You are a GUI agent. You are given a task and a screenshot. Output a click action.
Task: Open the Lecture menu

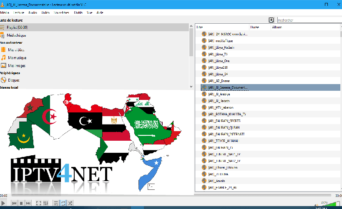19,12
